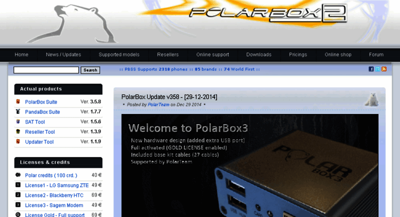Screen dimensions: 400x217
Task: Go to the Home menu item
Action: (22, 54)
